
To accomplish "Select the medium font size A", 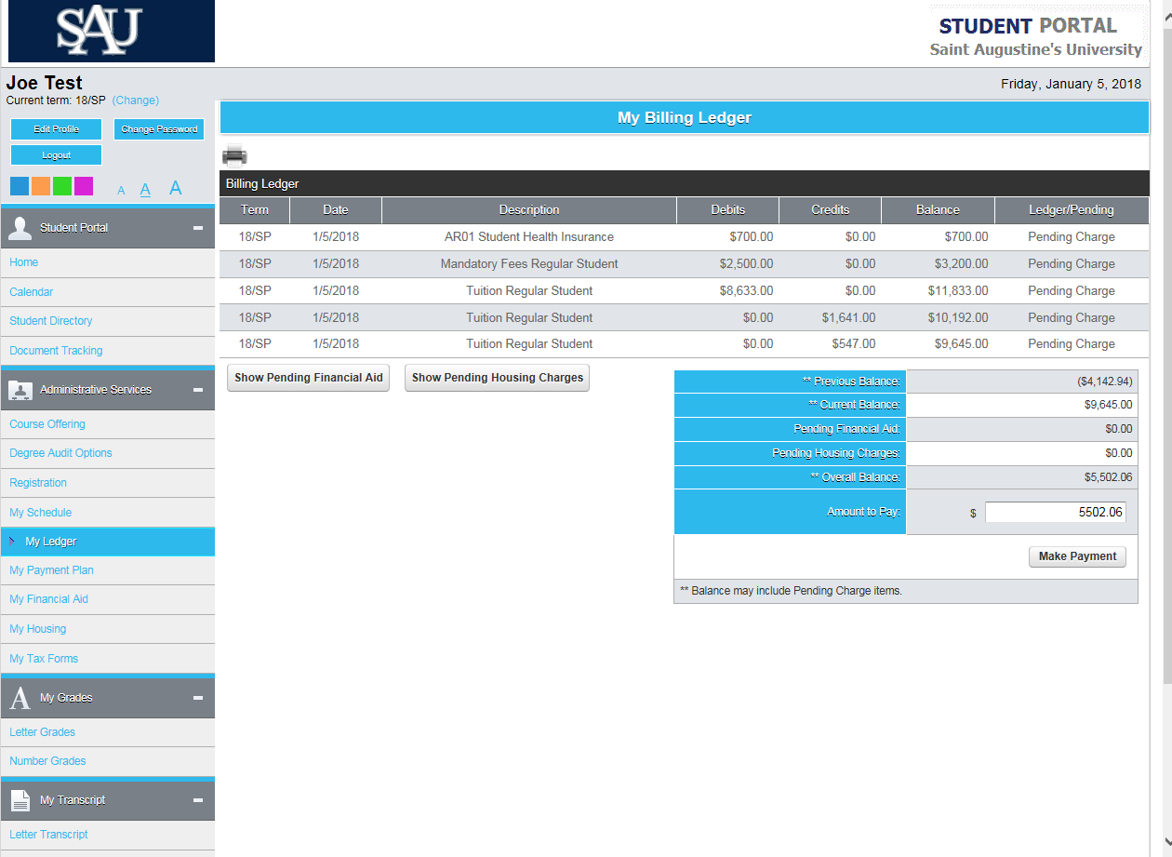I will coord(145,190).
